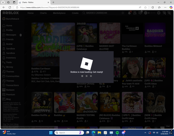Open Task View on the taskbar
Viewport: 174px width, 136px height.
point(87,133)
